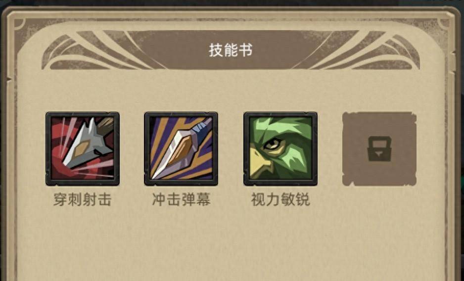Click the locked fourth skill slot background

(x=379, y=149)
